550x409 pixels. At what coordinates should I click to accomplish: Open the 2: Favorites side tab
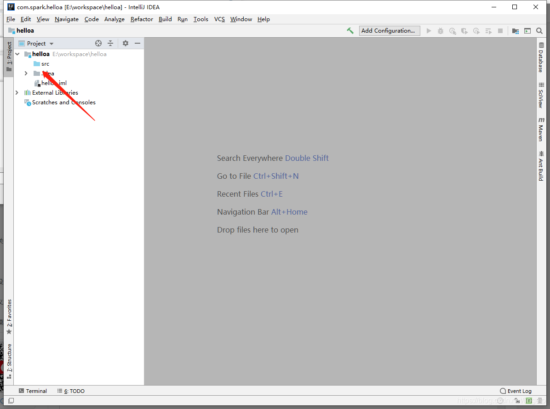pos(9,317)
